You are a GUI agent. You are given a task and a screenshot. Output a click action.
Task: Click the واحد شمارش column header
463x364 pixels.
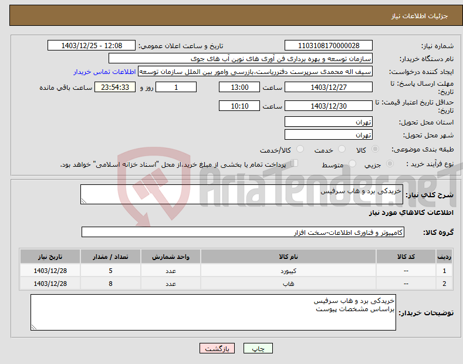pyautogui.click(x=171, y=257)
